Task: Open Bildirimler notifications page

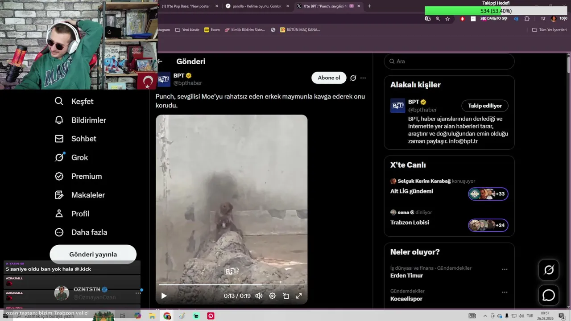Action: [x=80, y=120]
